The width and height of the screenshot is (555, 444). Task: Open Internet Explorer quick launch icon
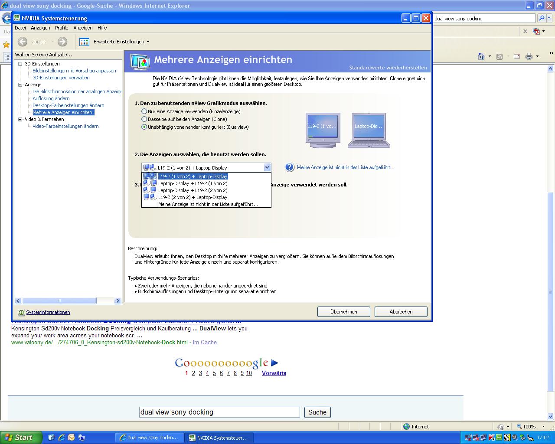61,437
